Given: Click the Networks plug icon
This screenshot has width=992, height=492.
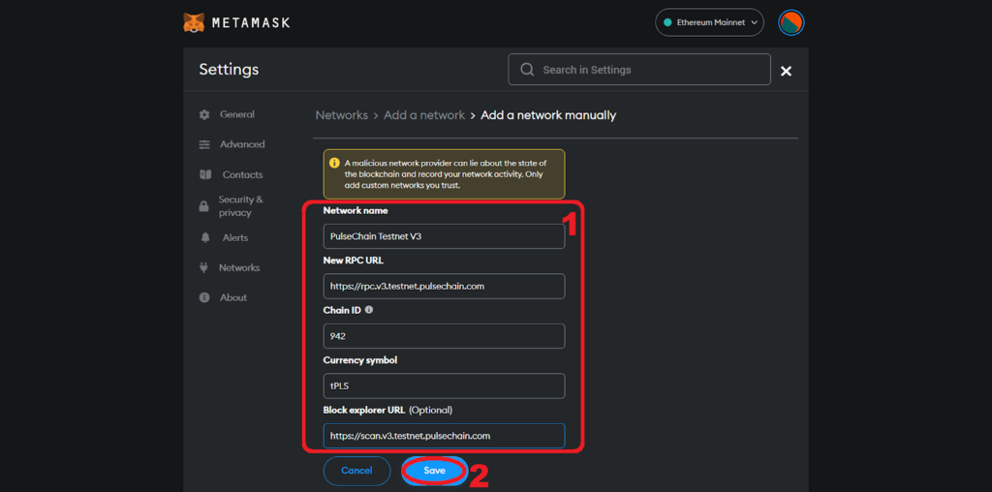Looking at the screenshot, I should 203,267.
